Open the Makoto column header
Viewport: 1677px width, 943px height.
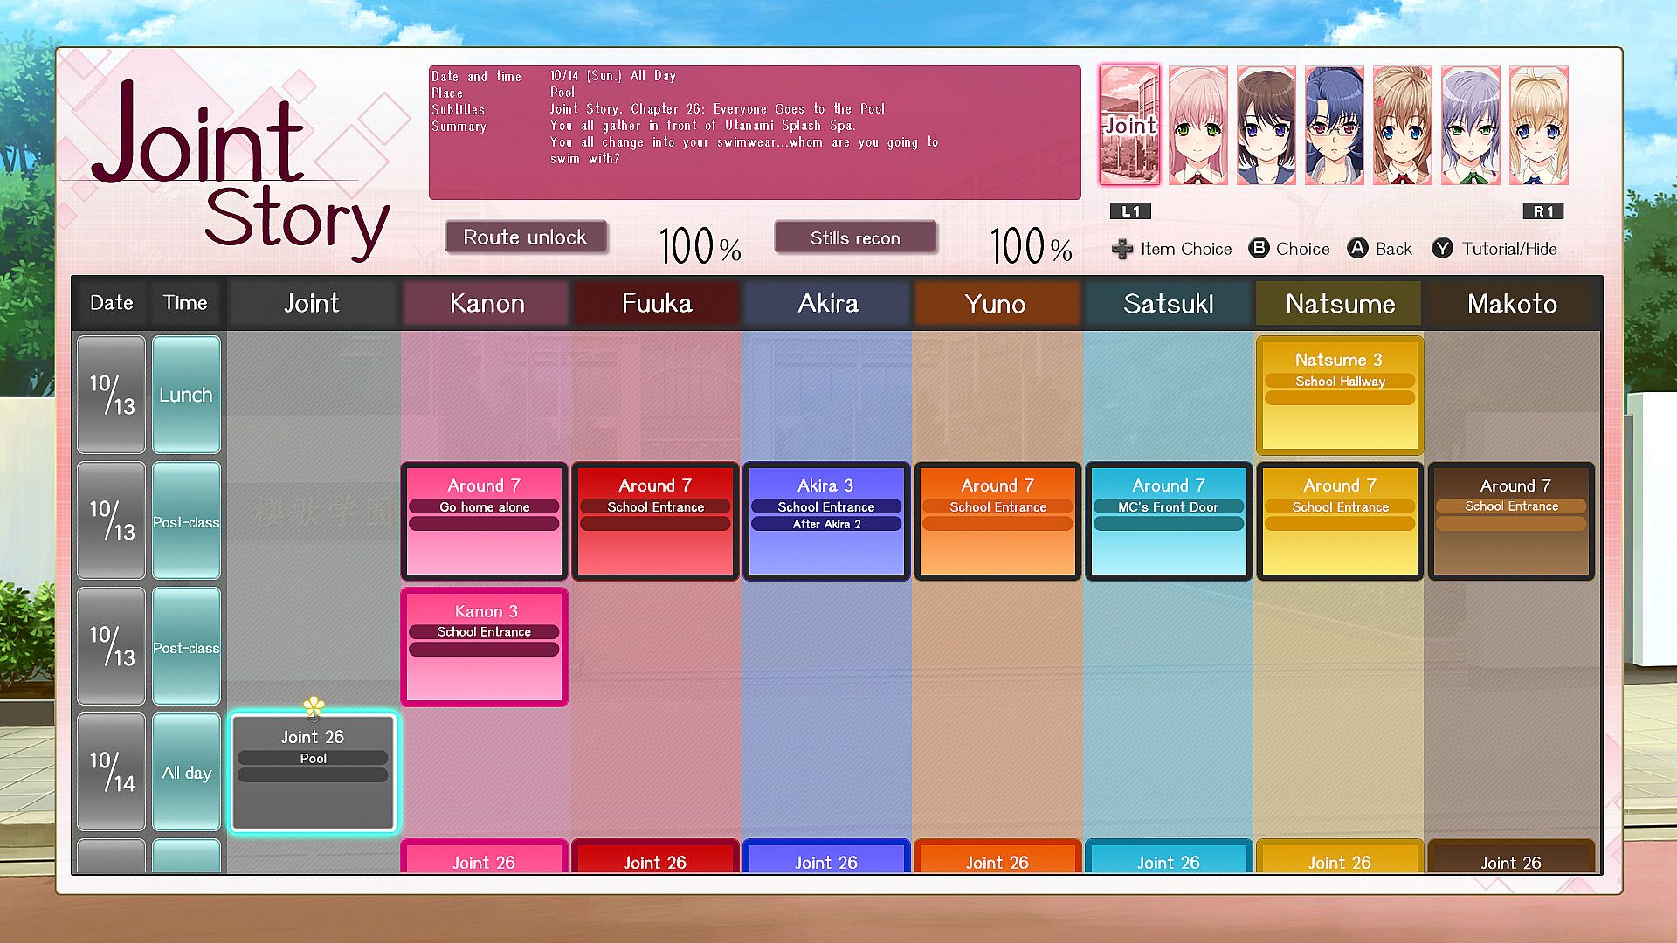coord(1512,304)
